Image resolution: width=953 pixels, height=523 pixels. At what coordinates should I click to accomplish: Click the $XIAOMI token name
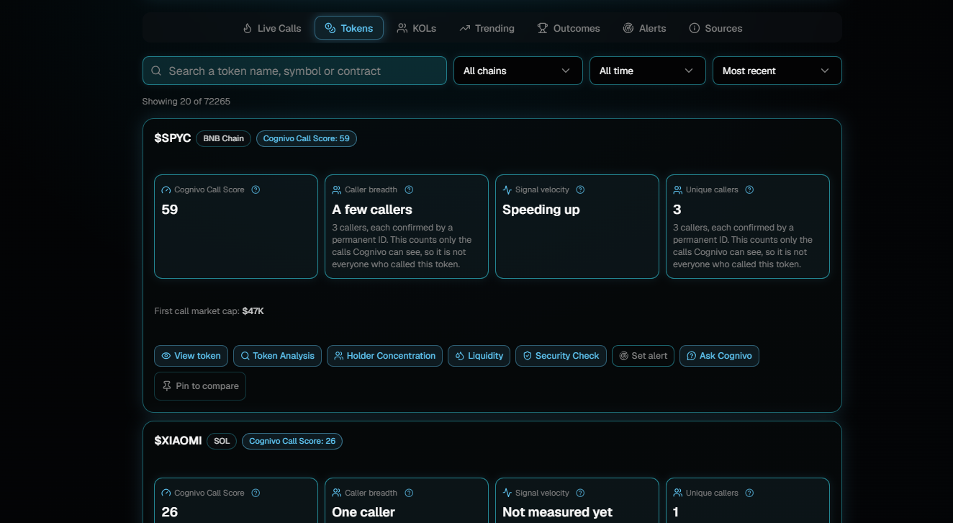pyautogui.click(x=178, y=441)
